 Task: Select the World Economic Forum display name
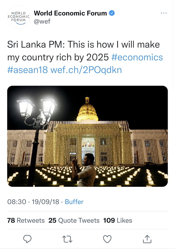70,13
